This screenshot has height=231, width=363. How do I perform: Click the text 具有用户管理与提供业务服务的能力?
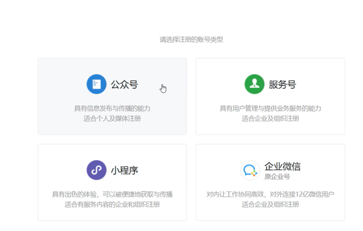[x=270, y=108]
